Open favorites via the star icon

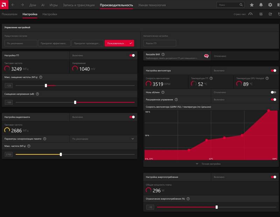252,5
